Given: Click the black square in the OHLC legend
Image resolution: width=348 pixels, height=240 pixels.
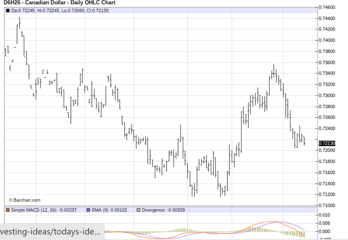Looking at the screenshot, I should click(7, 10).
